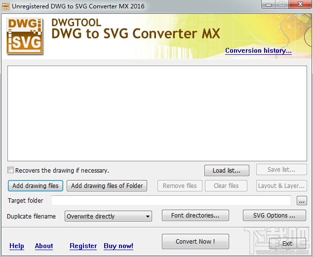Enable Recovers the drawing if necessary checkbox
Image resolution: width=313 pixels, height=257 pixels.
click(x=10, y=170)
